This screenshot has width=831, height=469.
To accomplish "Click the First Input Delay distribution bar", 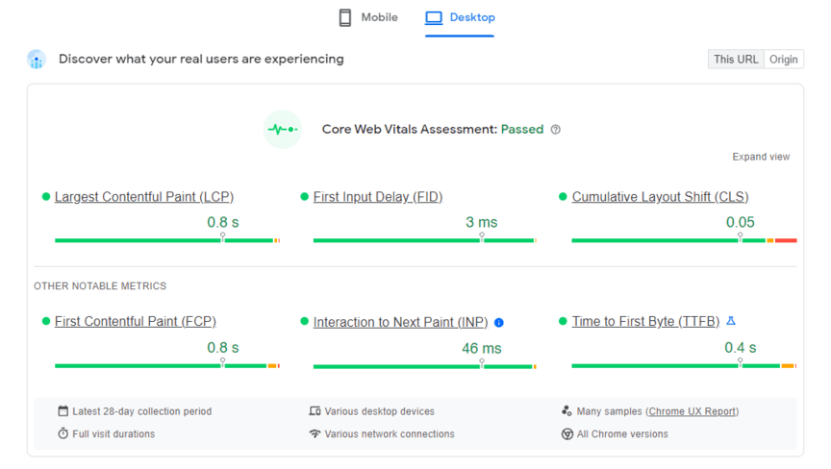I will coord(424,240).
